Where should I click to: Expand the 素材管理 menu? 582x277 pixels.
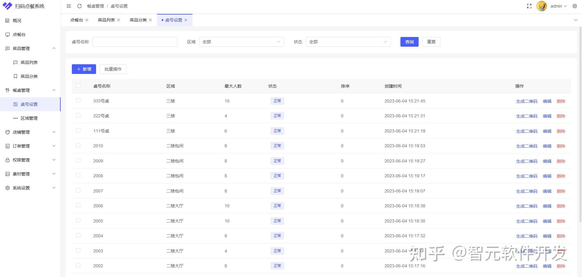click(54, 174)
